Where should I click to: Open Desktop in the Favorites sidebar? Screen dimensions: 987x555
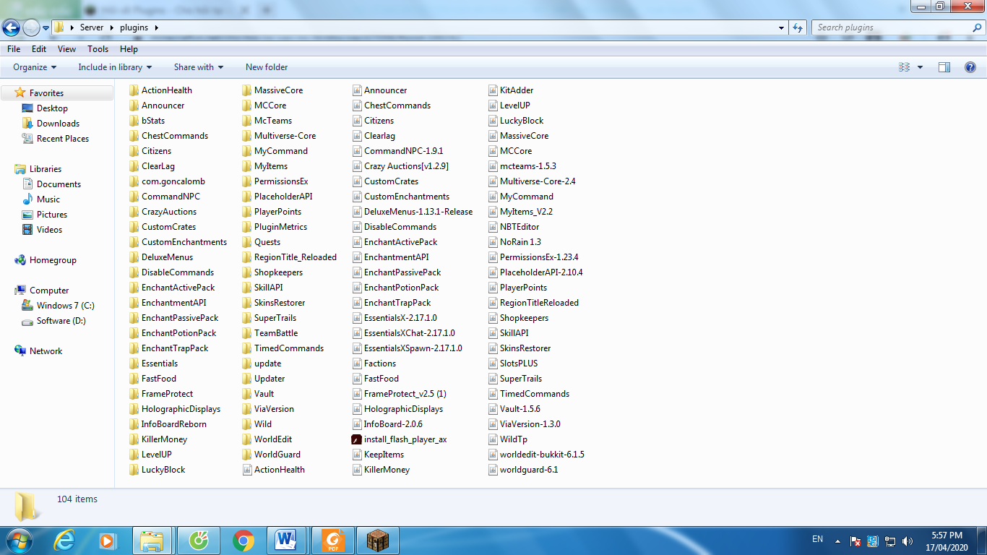pyautogui.click(x=52, y=108)
